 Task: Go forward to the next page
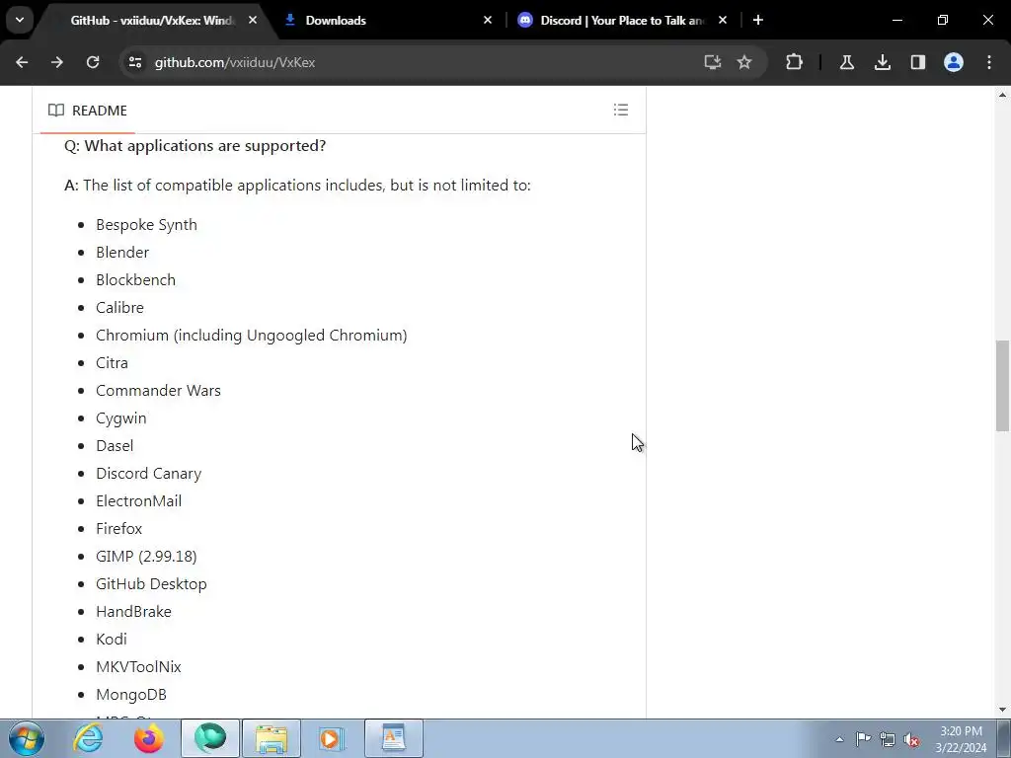tap(57, 62)
